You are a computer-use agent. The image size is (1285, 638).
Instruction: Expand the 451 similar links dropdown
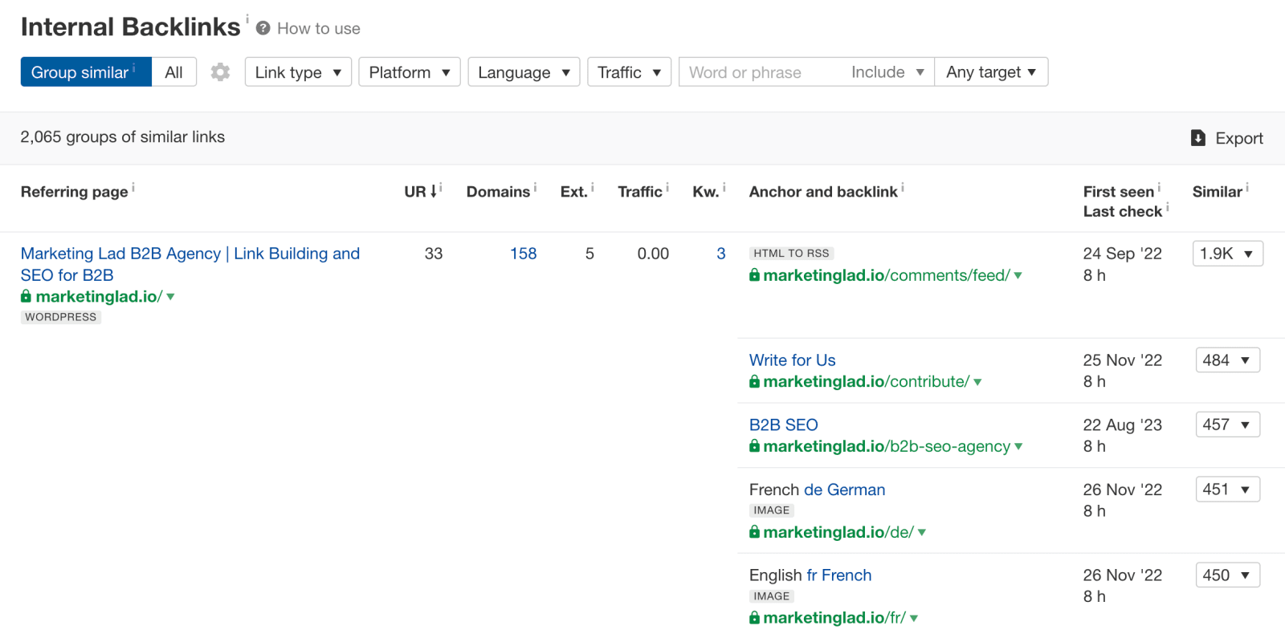point(1228,490)
